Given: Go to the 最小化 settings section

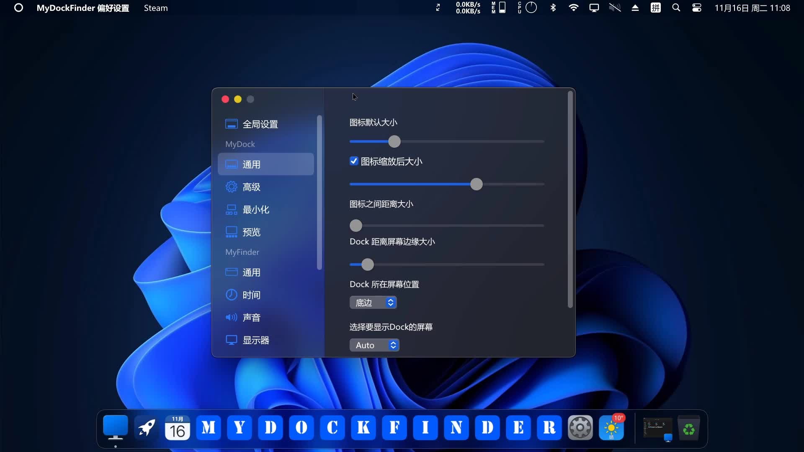Looking at the screenshot, I should pos(255,210).
